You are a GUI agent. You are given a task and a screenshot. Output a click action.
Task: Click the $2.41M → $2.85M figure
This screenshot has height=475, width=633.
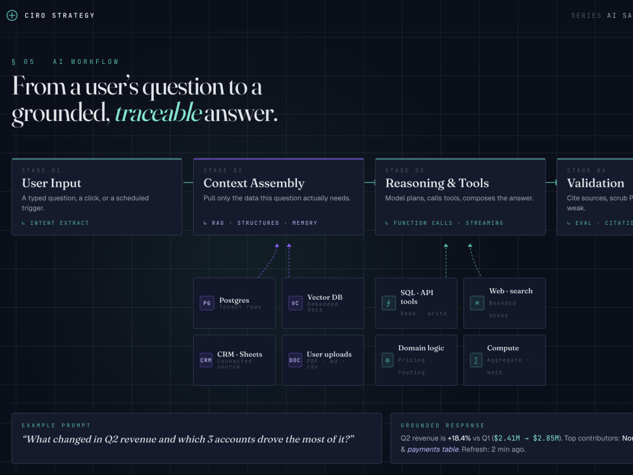[x=527, y=438]
